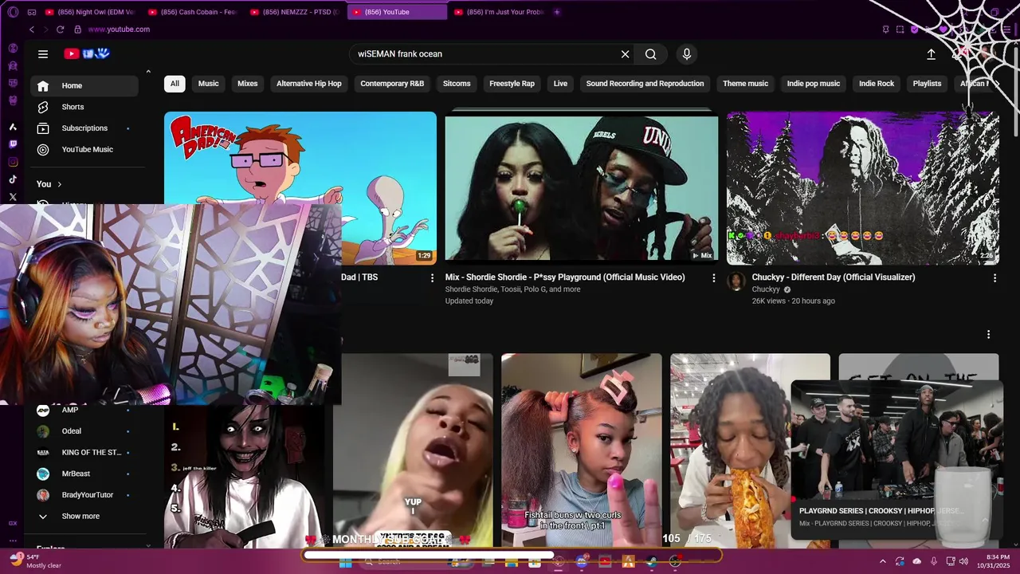This screenshot has height=574, width=1020.
Task: Go to Home in YouTube sidebar
Action: click(x=84, y=86)
